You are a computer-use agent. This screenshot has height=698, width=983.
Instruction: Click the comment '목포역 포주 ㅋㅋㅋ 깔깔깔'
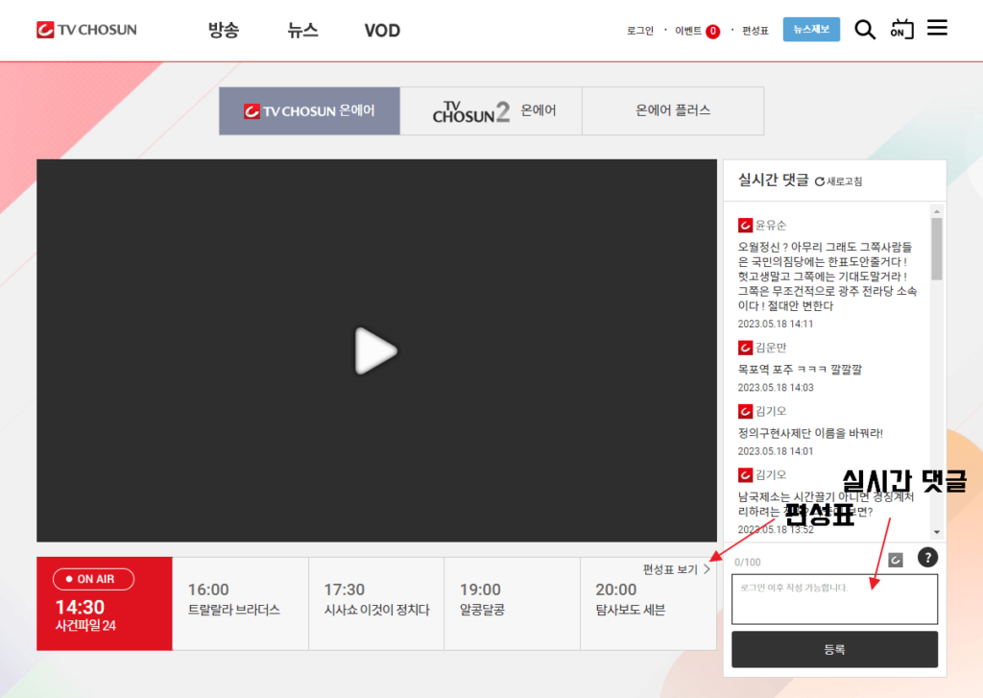tap(800, 370)
